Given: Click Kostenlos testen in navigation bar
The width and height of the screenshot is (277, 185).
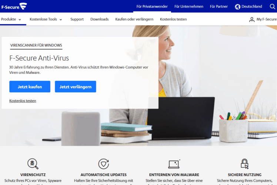Looking at the screenshot, I should point(173,19).
